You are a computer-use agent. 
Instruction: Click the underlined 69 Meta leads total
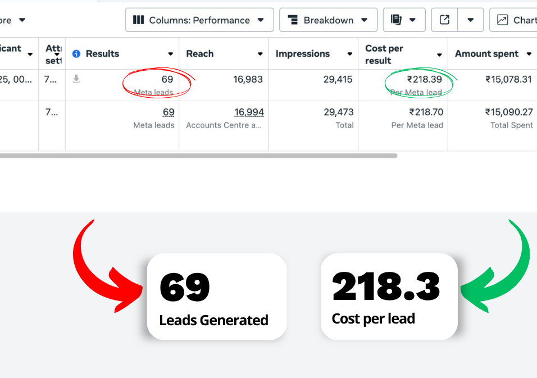[x=168, y=112]
